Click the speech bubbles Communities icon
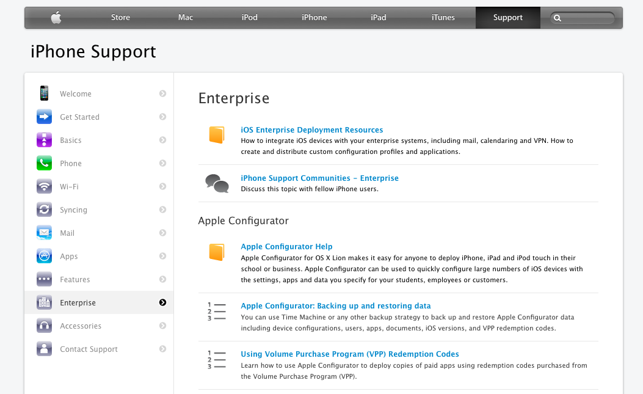This screenshot has width=643, height=394. (x=217, y=183)
